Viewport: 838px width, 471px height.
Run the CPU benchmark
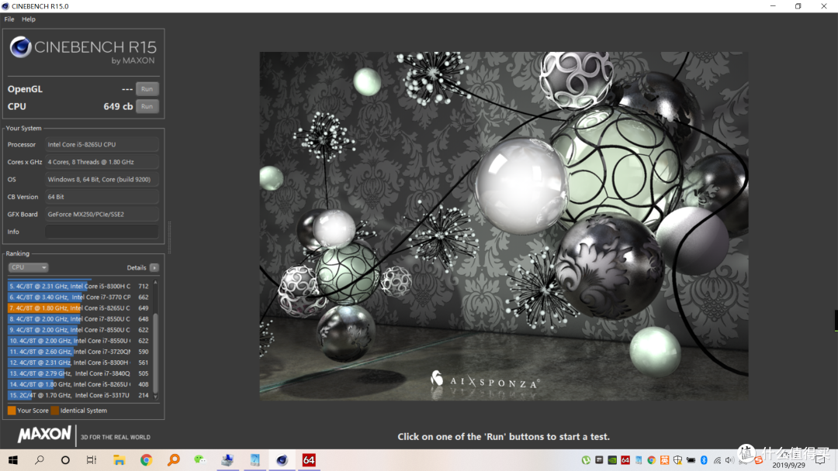pos(147,106)
